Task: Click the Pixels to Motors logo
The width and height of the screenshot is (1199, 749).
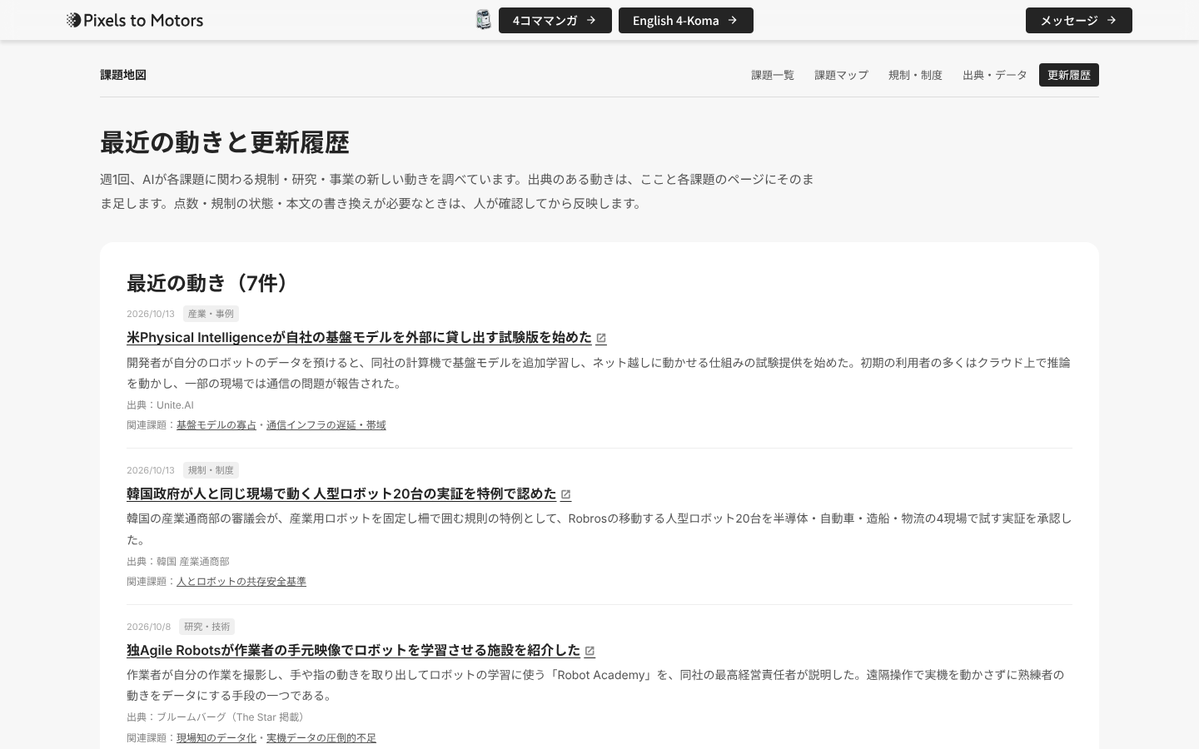Action: pyautogui.click(x=135, y=20)
